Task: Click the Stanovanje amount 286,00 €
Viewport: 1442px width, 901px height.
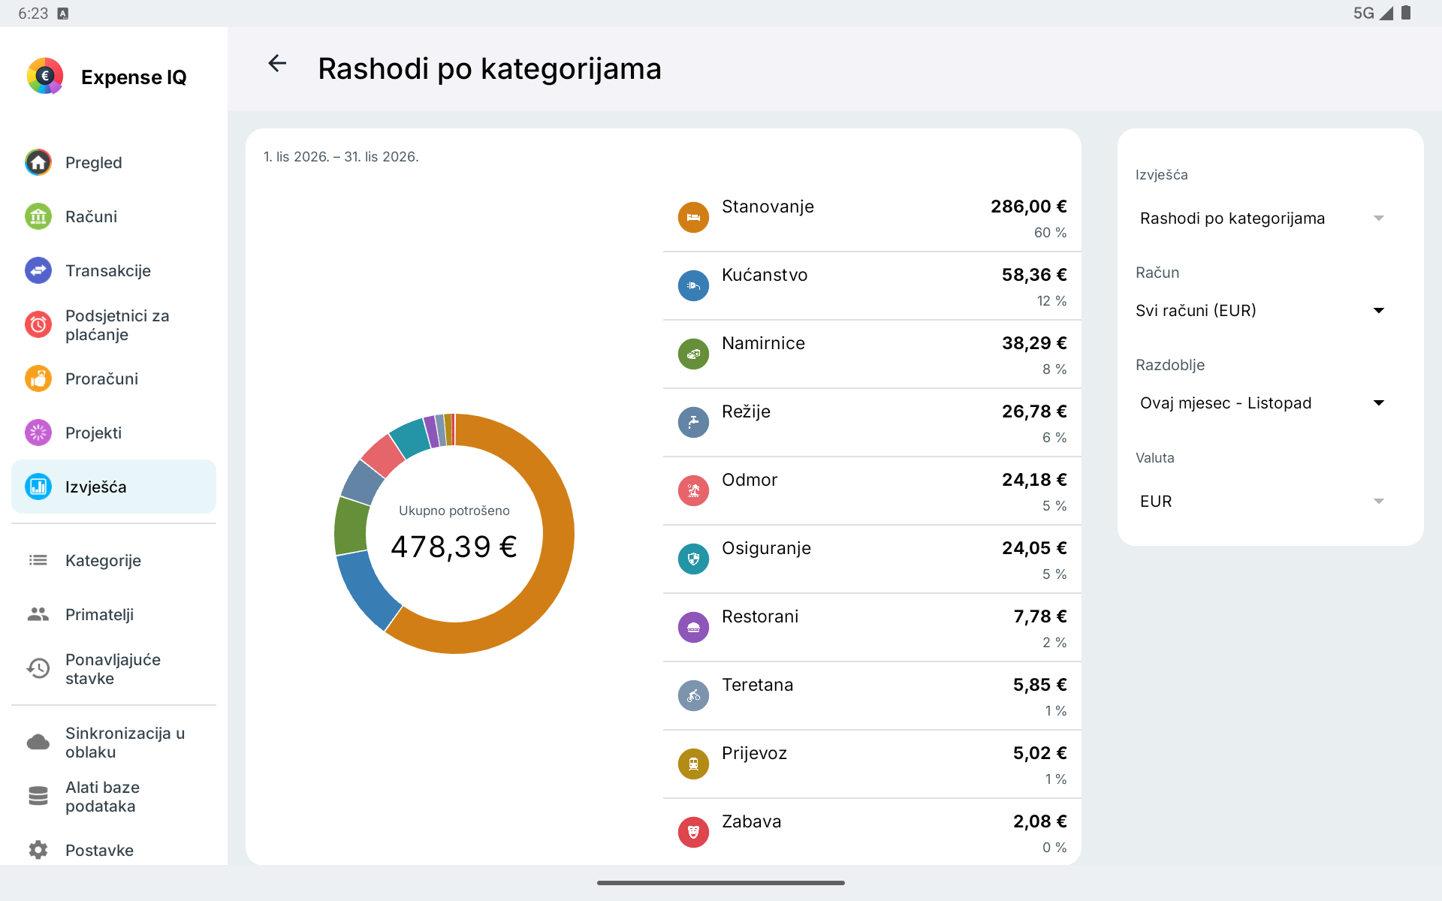Action: tap(1028, 206)
